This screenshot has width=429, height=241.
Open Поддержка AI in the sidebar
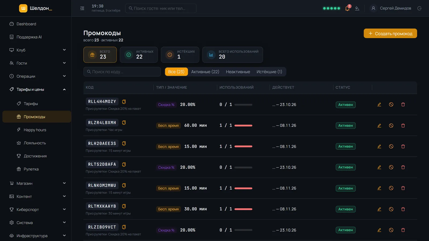coord(37,37)
